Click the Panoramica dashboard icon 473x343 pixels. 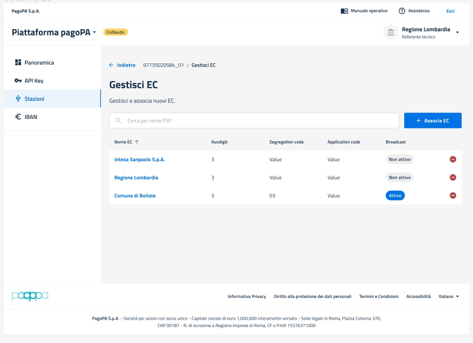point(18,62)
